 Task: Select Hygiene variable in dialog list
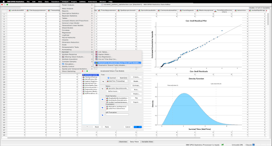(x=91, y=81)
